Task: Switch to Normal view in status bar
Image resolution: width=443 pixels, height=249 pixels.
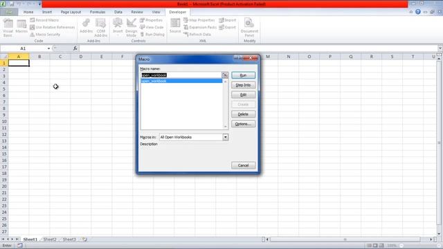Action: coord(369,246)
